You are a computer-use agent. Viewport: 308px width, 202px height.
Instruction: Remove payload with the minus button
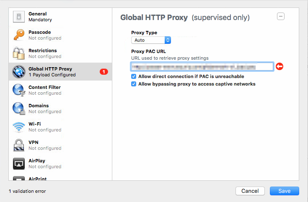[281, 16]
